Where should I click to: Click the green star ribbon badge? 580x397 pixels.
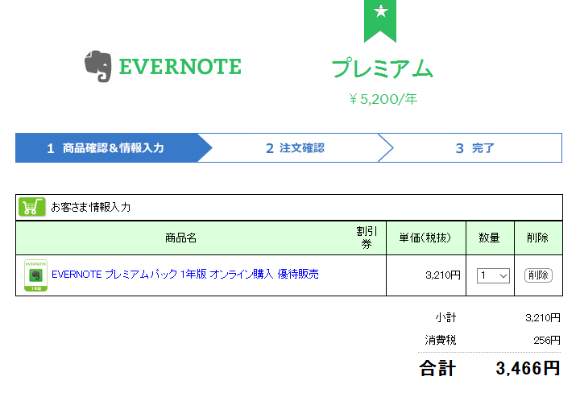380,21
